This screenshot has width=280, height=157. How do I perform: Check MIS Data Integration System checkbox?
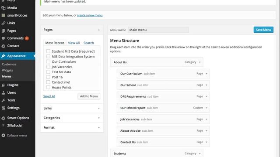48,56
